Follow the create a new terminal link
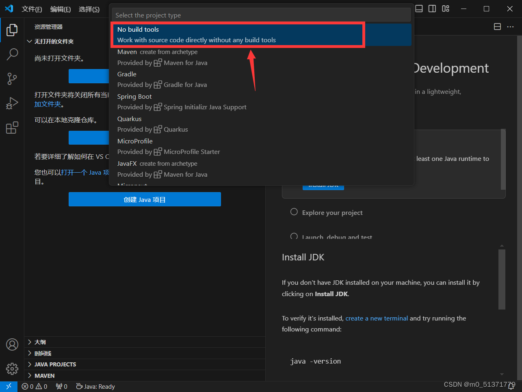The width and height of the screenshot is (522, 392). point(377,318)
